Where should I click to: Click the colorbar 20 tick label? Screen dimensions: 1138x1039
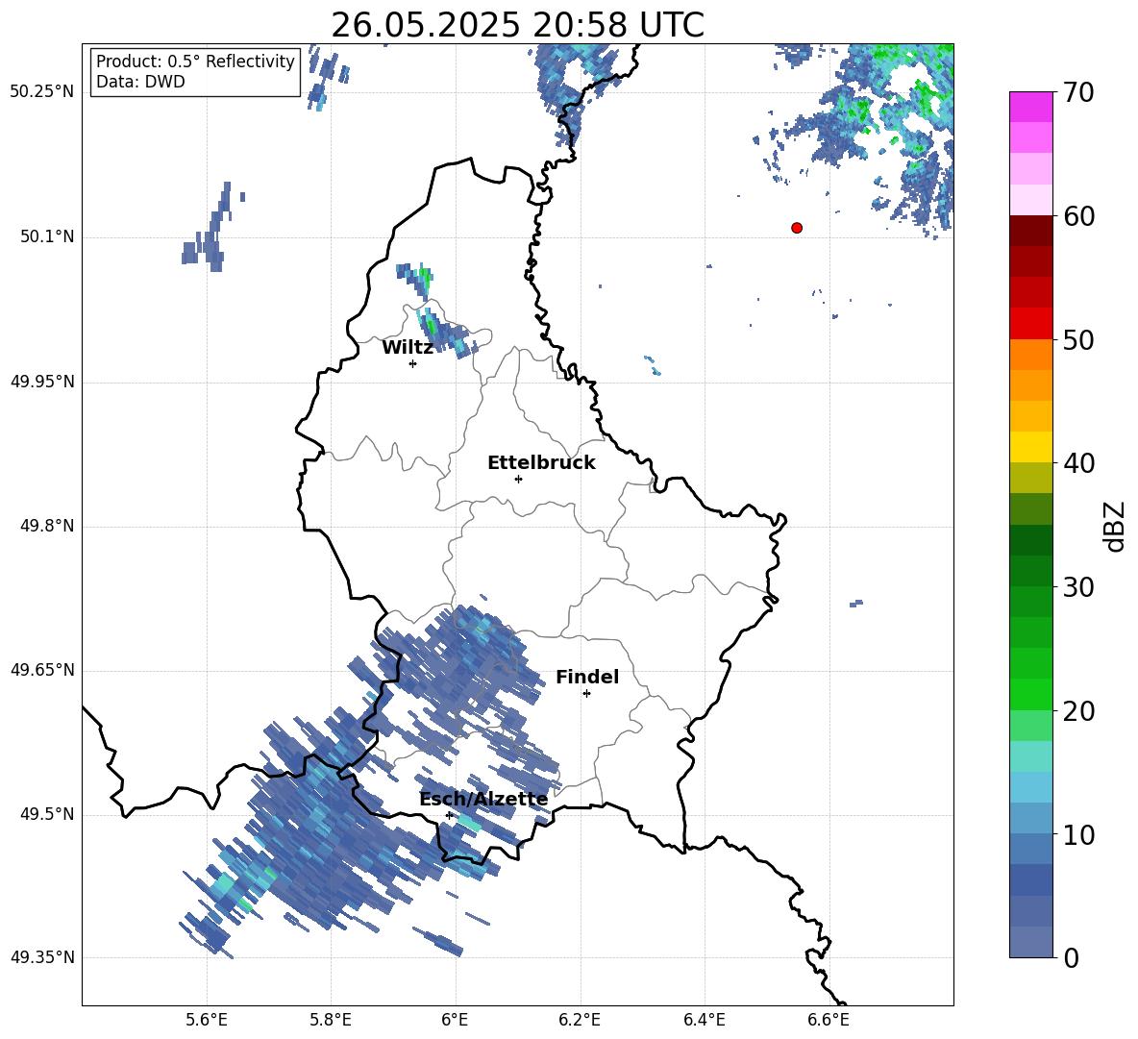pyautogui.click(x=1079, y=710)
